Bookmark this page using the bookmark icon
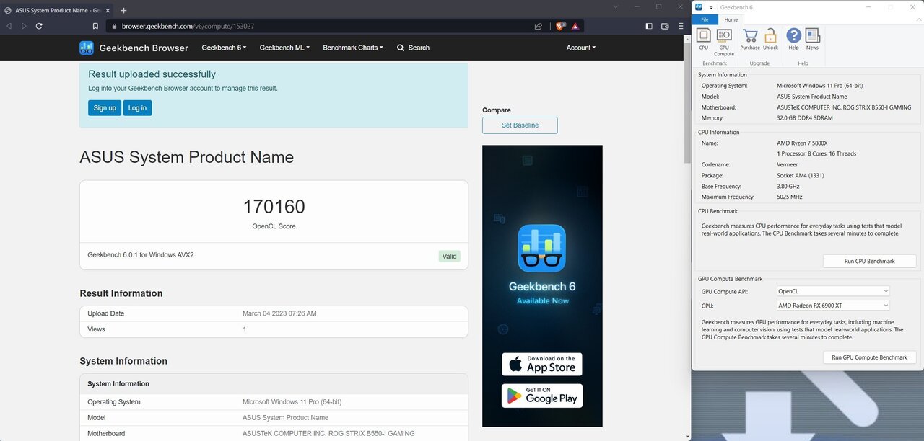The image size is (924, 441). pyautogui.click(x=95, y=26)
